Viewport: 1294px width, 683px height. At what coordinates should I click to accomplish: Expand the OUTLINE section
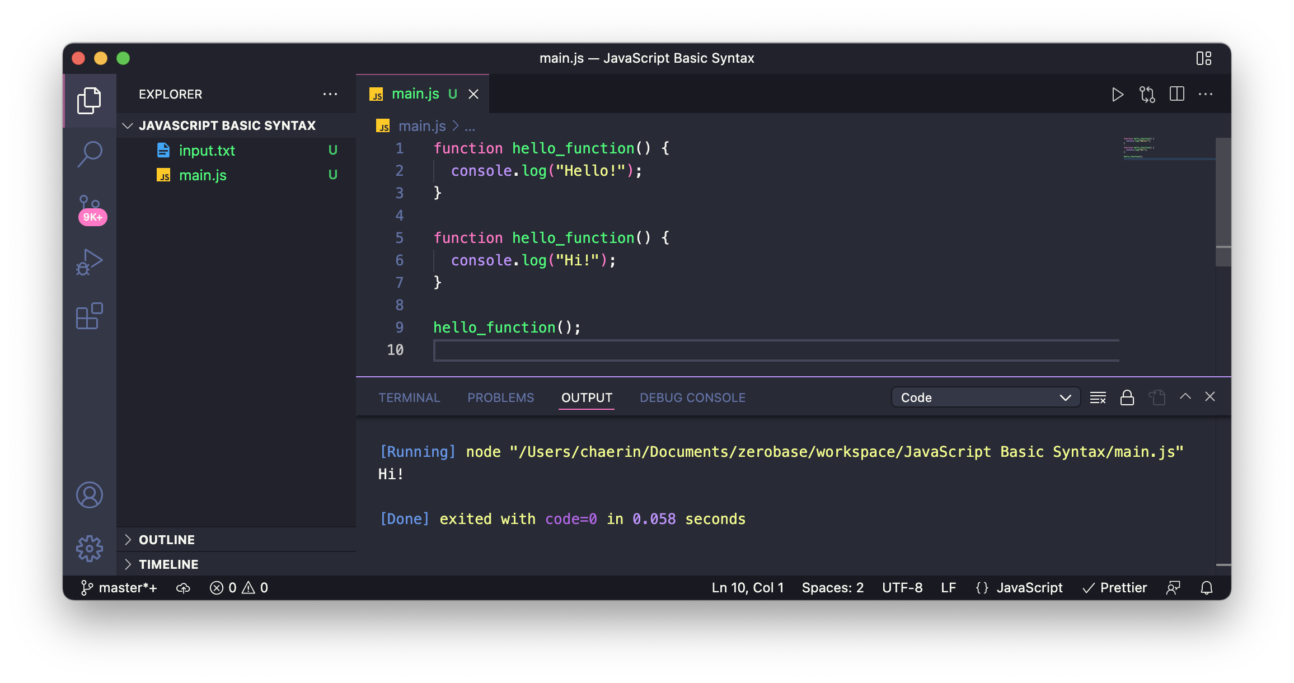[x=167, y=540]
